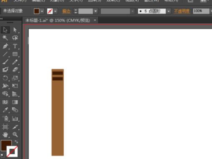
Task: Open the stroke weight dropdown arrow
Action: (95, 11)
